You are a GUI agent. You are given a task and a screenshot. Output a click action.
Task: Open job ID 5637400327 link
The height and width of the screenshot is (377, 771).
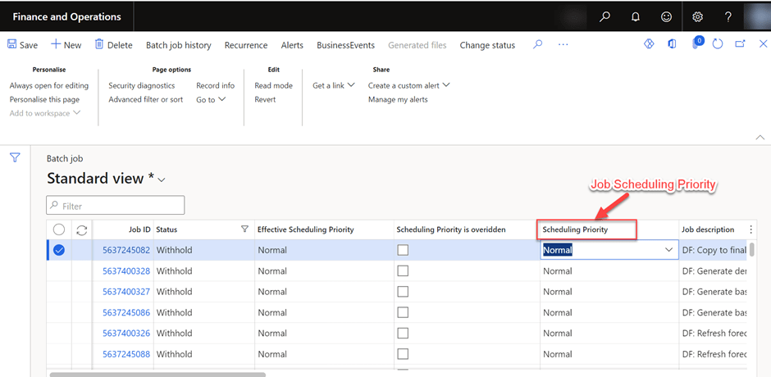(x=126, y=292)
